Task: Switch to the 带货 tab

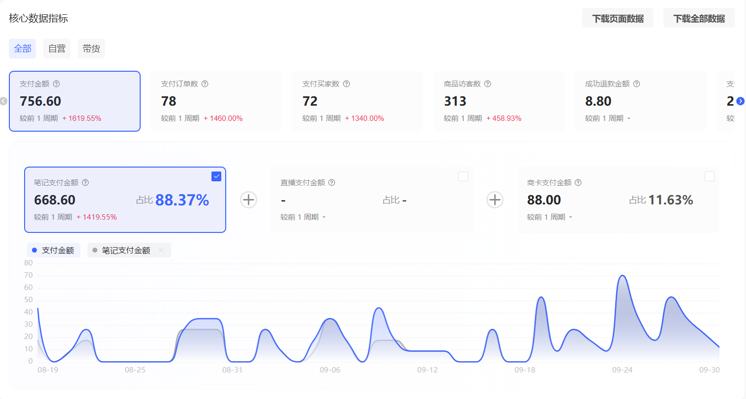Action: pos(91,49)
